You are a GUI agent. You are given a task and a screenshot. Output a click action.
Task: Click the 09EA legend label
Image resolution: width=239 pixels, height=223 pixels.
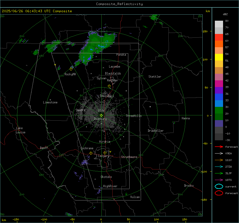click(228, 154)
